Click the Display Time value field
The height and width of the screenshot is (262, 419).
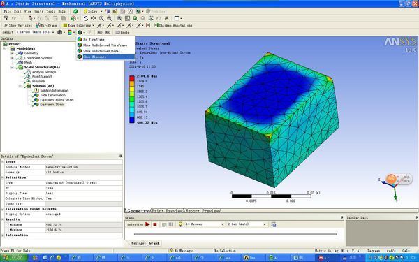click(x=83, y=193)
